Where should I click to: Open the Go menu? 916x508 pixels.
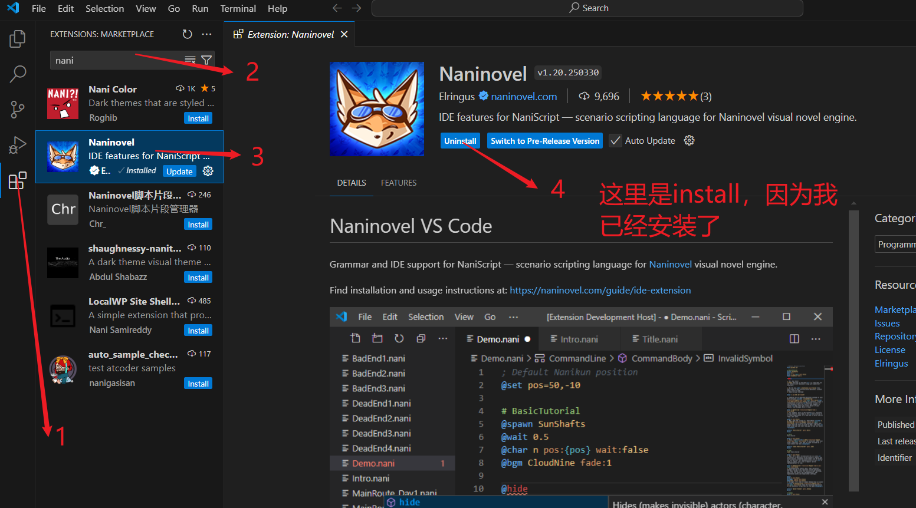pyautogui.click(x=174, y=8)
